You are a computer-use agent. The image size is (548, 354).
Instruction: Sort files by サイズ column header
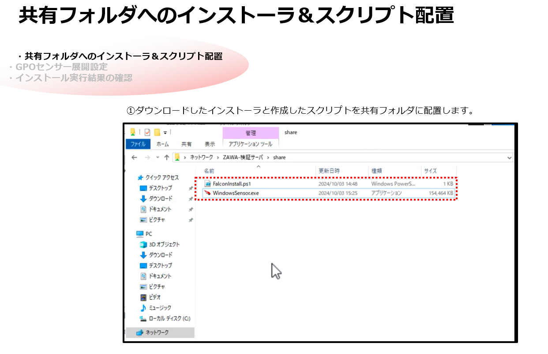[x=430, y=171]
